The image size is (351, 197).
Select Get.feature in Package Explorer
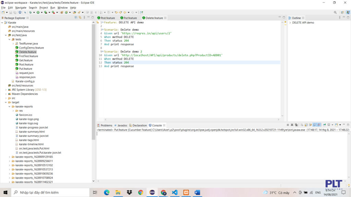click(25, 60)
